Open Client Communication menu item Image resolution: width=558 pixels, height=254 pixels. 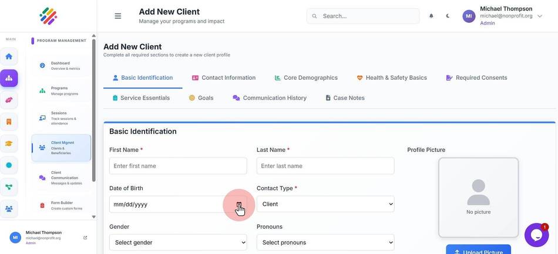tap(61, 178)
